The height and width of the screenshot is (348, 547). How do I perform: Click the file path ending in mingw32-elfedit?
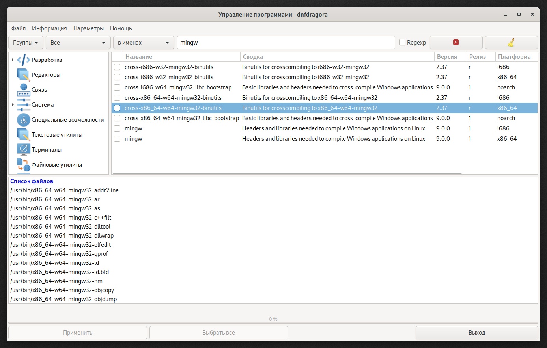pos(61,245)
